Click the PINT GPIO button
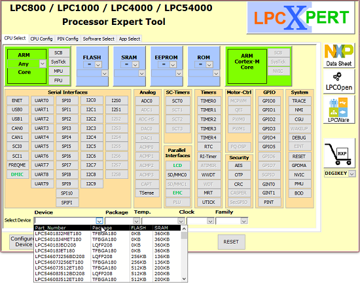 point(269,202)
